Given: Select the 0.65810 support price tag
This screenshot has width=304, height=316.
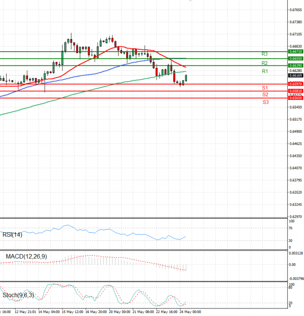Looking at the screenshot, I should point(295,91).
